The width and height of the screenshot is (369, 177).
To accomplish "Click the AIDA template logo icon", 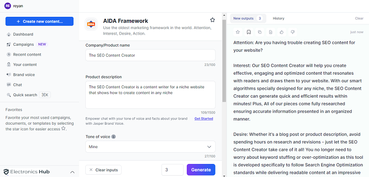I will (91, 24).
